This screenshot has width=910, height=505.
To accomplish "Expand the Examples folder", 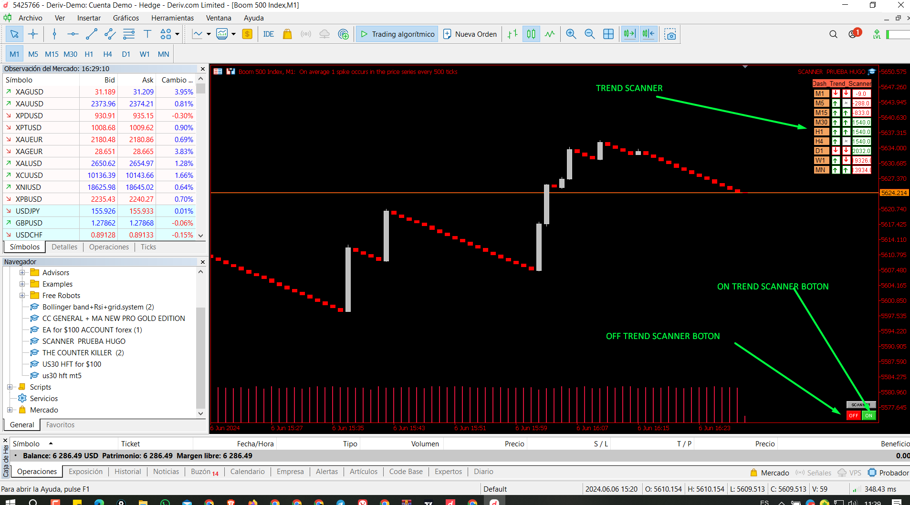I will (22, 284).
